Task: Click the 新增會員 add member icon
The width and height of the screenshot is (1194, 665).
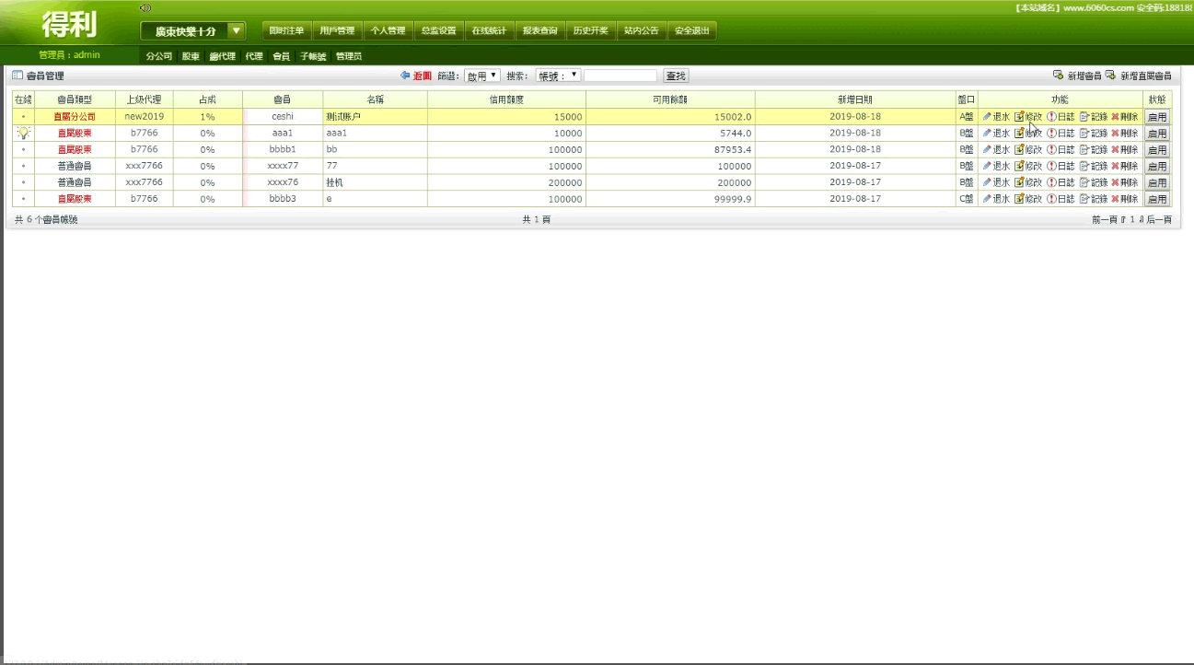Action: coord(1058,76)
